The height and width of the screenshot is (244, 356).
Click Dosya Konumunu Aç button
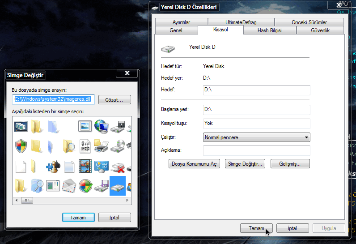pos(194,164)
